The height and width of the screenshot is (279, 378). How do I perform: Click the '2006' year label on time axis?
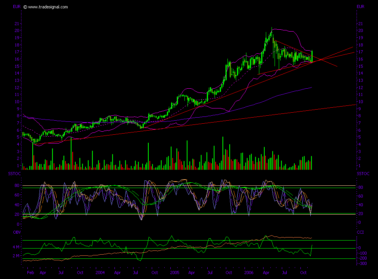(x=249, y=273)
